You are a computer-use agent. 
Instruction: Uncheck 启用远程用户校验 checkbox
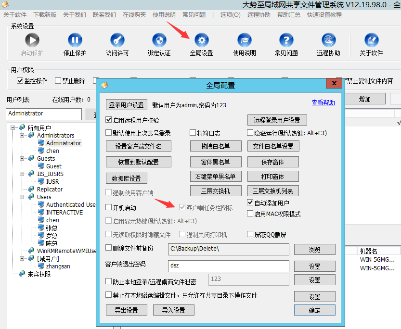pos(109,120)
